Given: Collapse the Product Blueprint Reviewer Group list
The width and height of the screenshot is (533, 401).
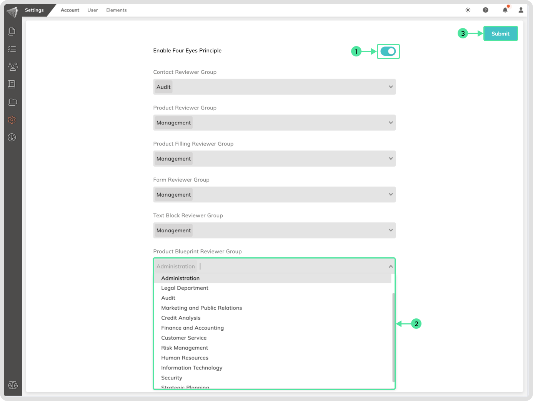Looking at the screenshot, I should (x=390, y=267).
